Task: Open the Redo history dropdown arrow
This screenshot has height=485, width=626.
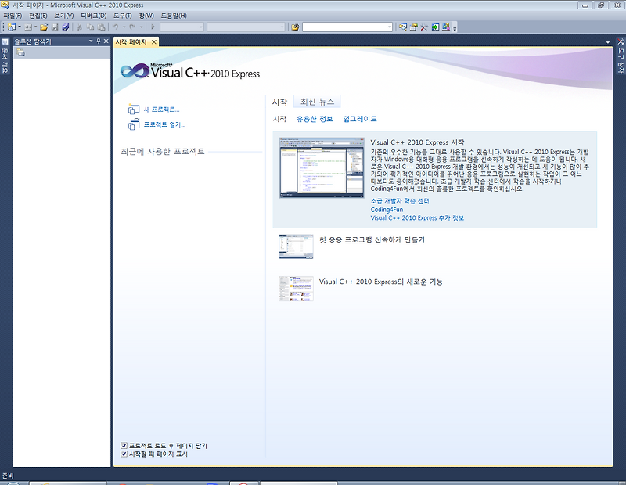Action: (x=141, y=27)
